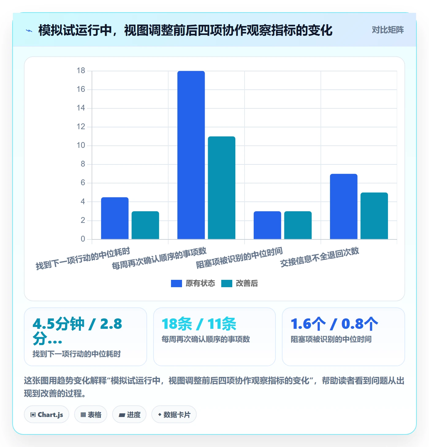Select the 数据卡片 tag chip
Viewport: 429px width, 447px height.
174,415
